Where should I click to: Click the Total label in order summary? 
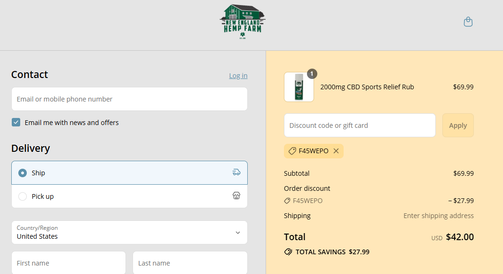pyautogui.click(x=294, y=237)
